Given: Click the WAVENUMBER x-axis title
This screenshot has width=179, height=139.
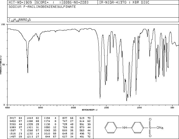Looking at the screenshot, I should (90, 110).
